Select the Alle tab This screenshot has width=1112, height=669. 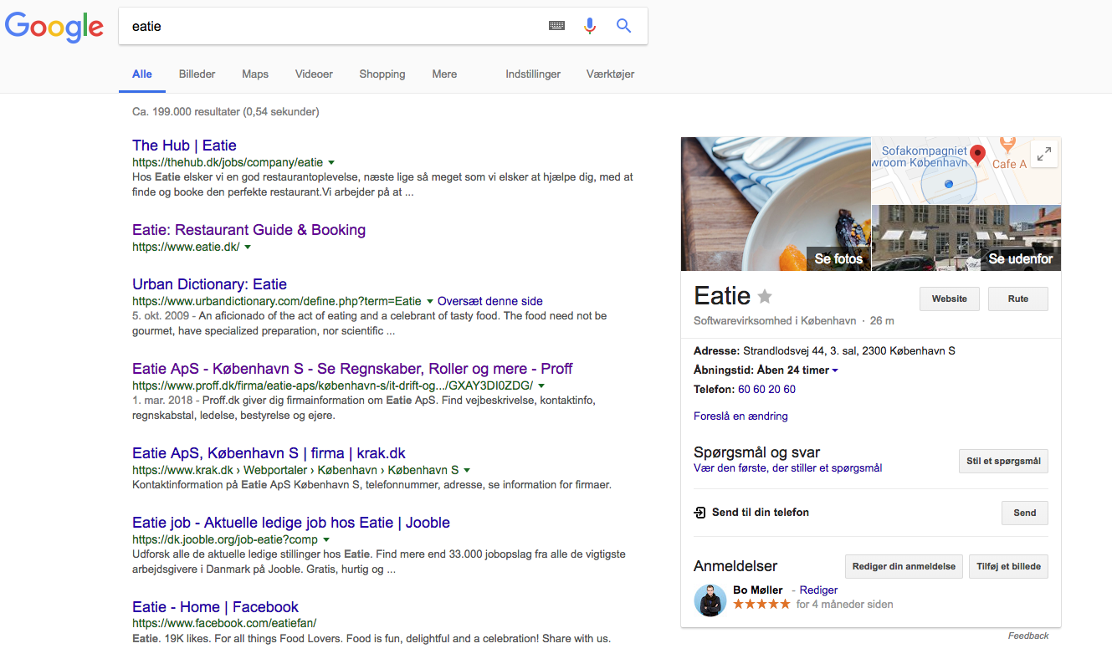[142, 74]
